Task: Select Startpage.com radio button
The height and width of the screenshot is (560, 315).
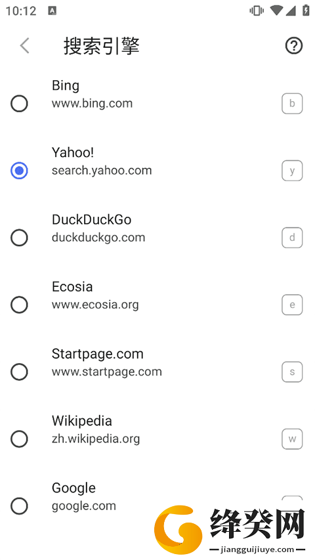Action: 19,372
